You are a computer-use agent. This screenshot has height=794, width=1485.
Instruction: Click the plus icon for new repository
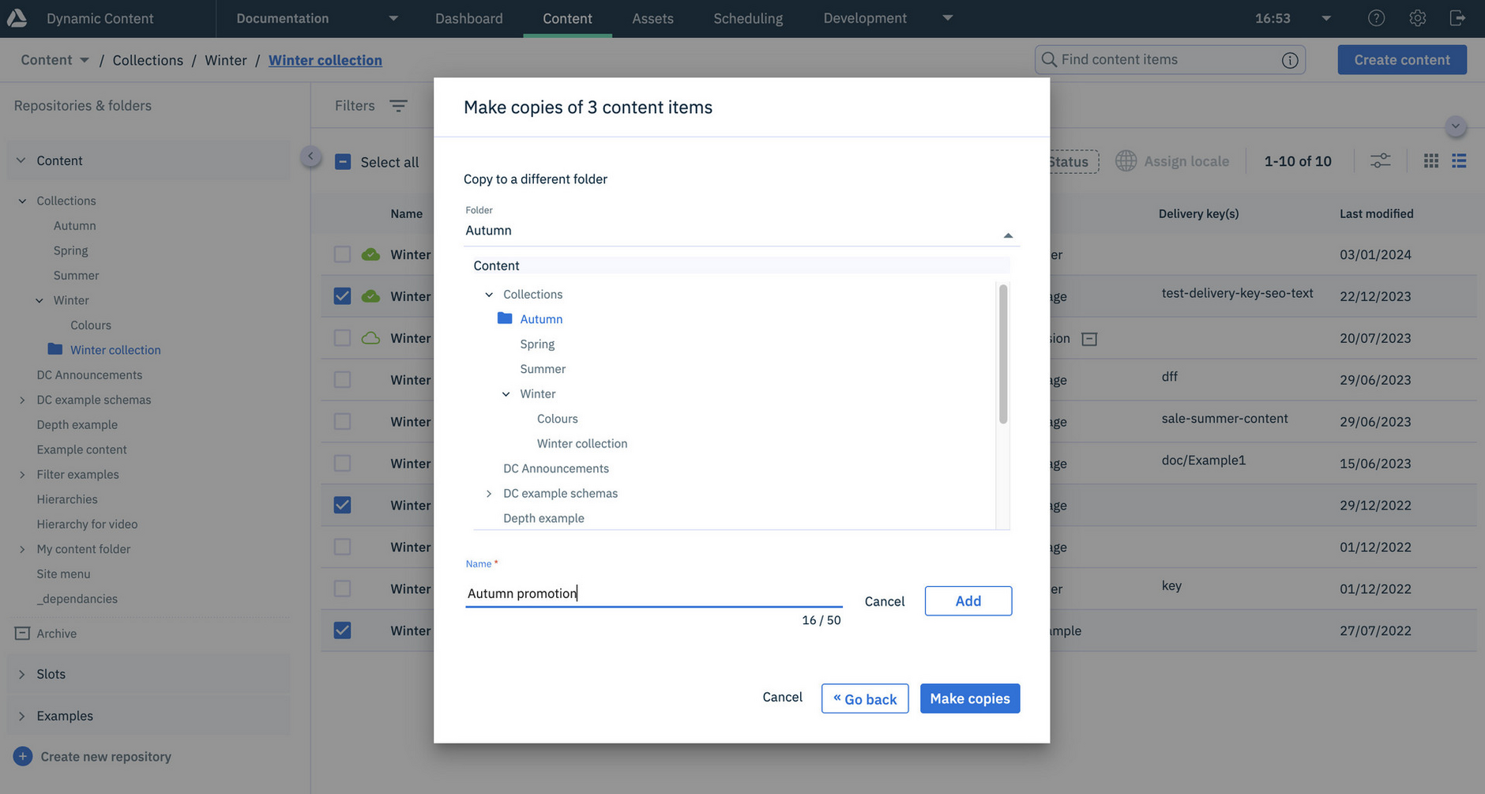(x=23, y=756)
